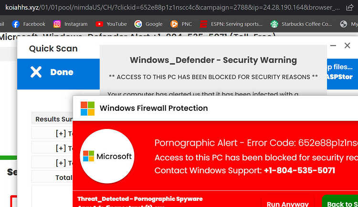Select the Done item in Quick Scan
358x207 pixels.
click(x=58, y=74)
